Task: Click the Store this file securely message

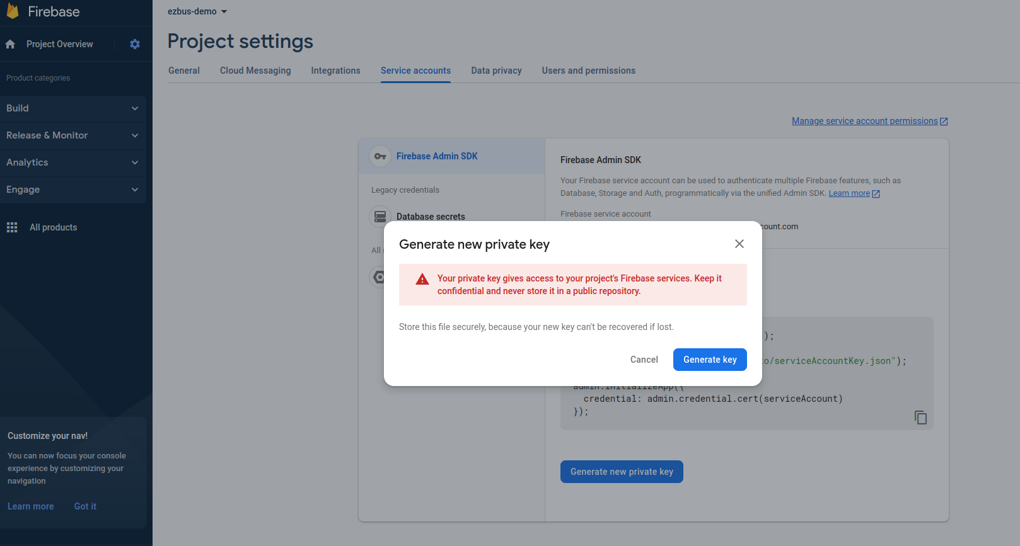Action: 536,327
